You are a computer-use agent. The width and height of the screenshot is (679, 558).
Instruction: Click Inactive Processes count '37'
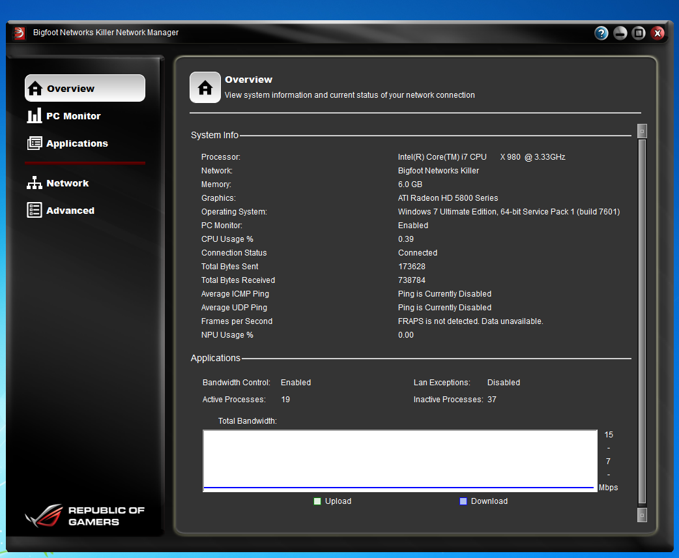pyautogui.click(x=491, y=400)
